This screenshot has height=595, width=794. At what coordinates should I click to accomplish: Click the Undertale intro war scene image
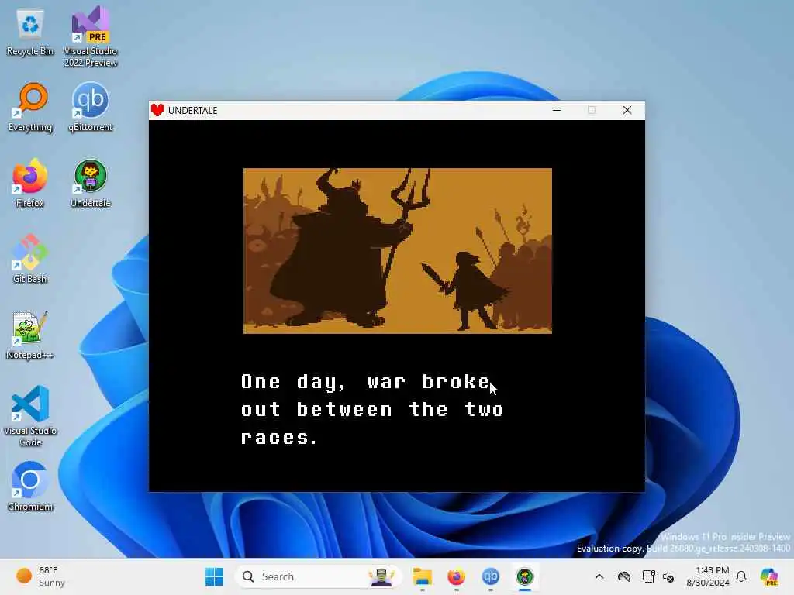(x=398, y=250)
